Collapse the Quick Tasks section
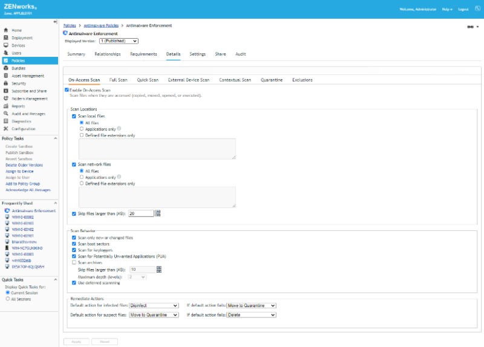 [x=55, y=279]
